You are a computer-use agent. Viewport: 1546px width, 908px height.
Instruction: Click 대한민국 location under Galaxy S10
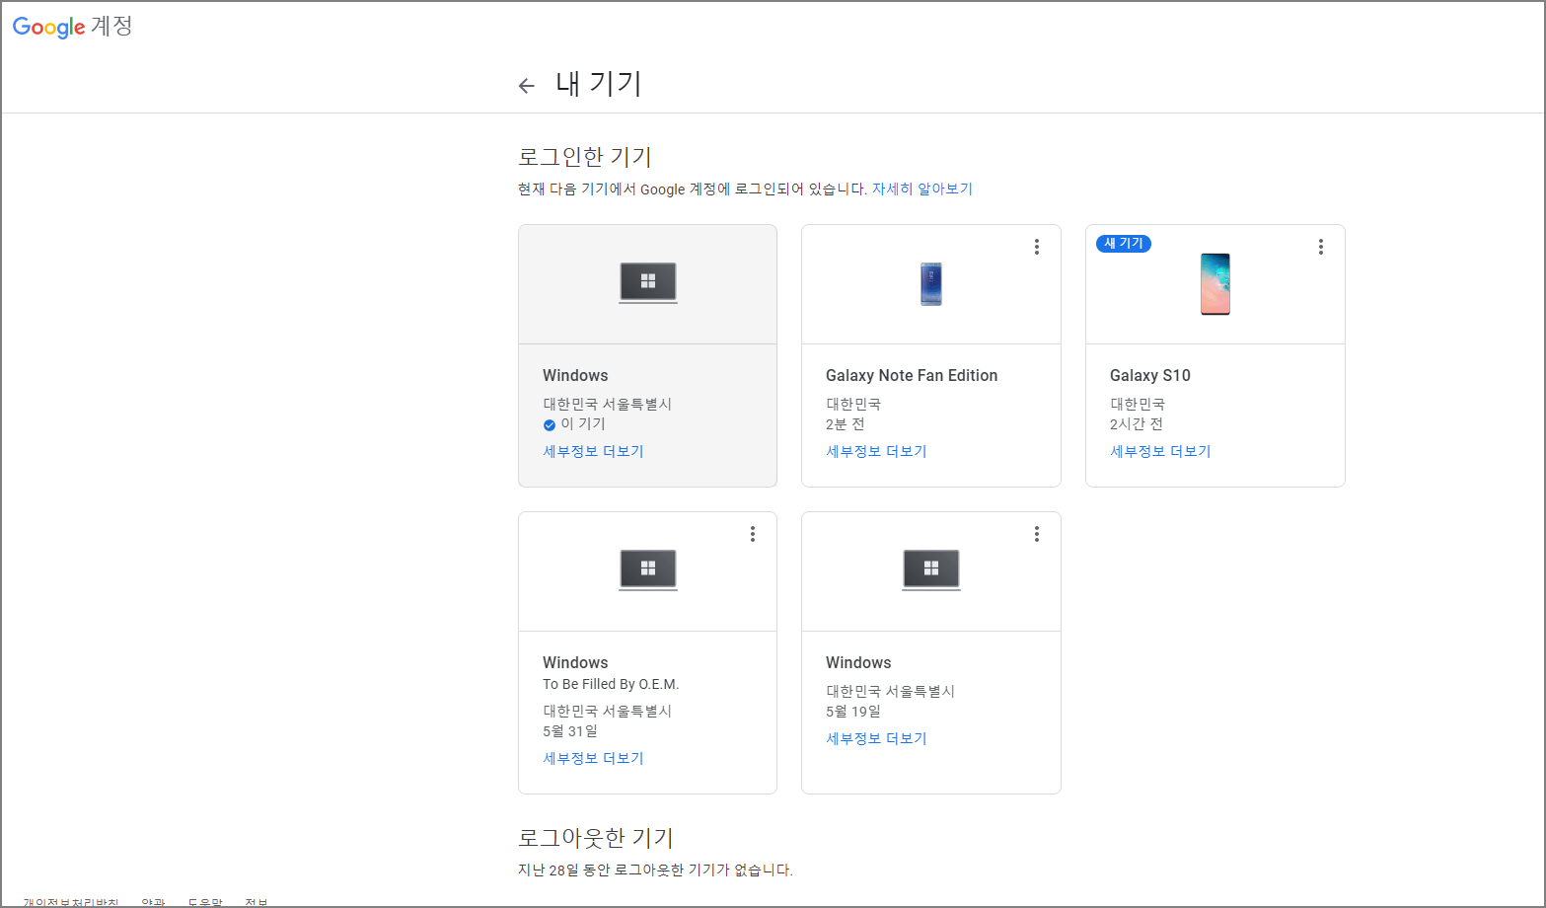(x=1138, y=404)
